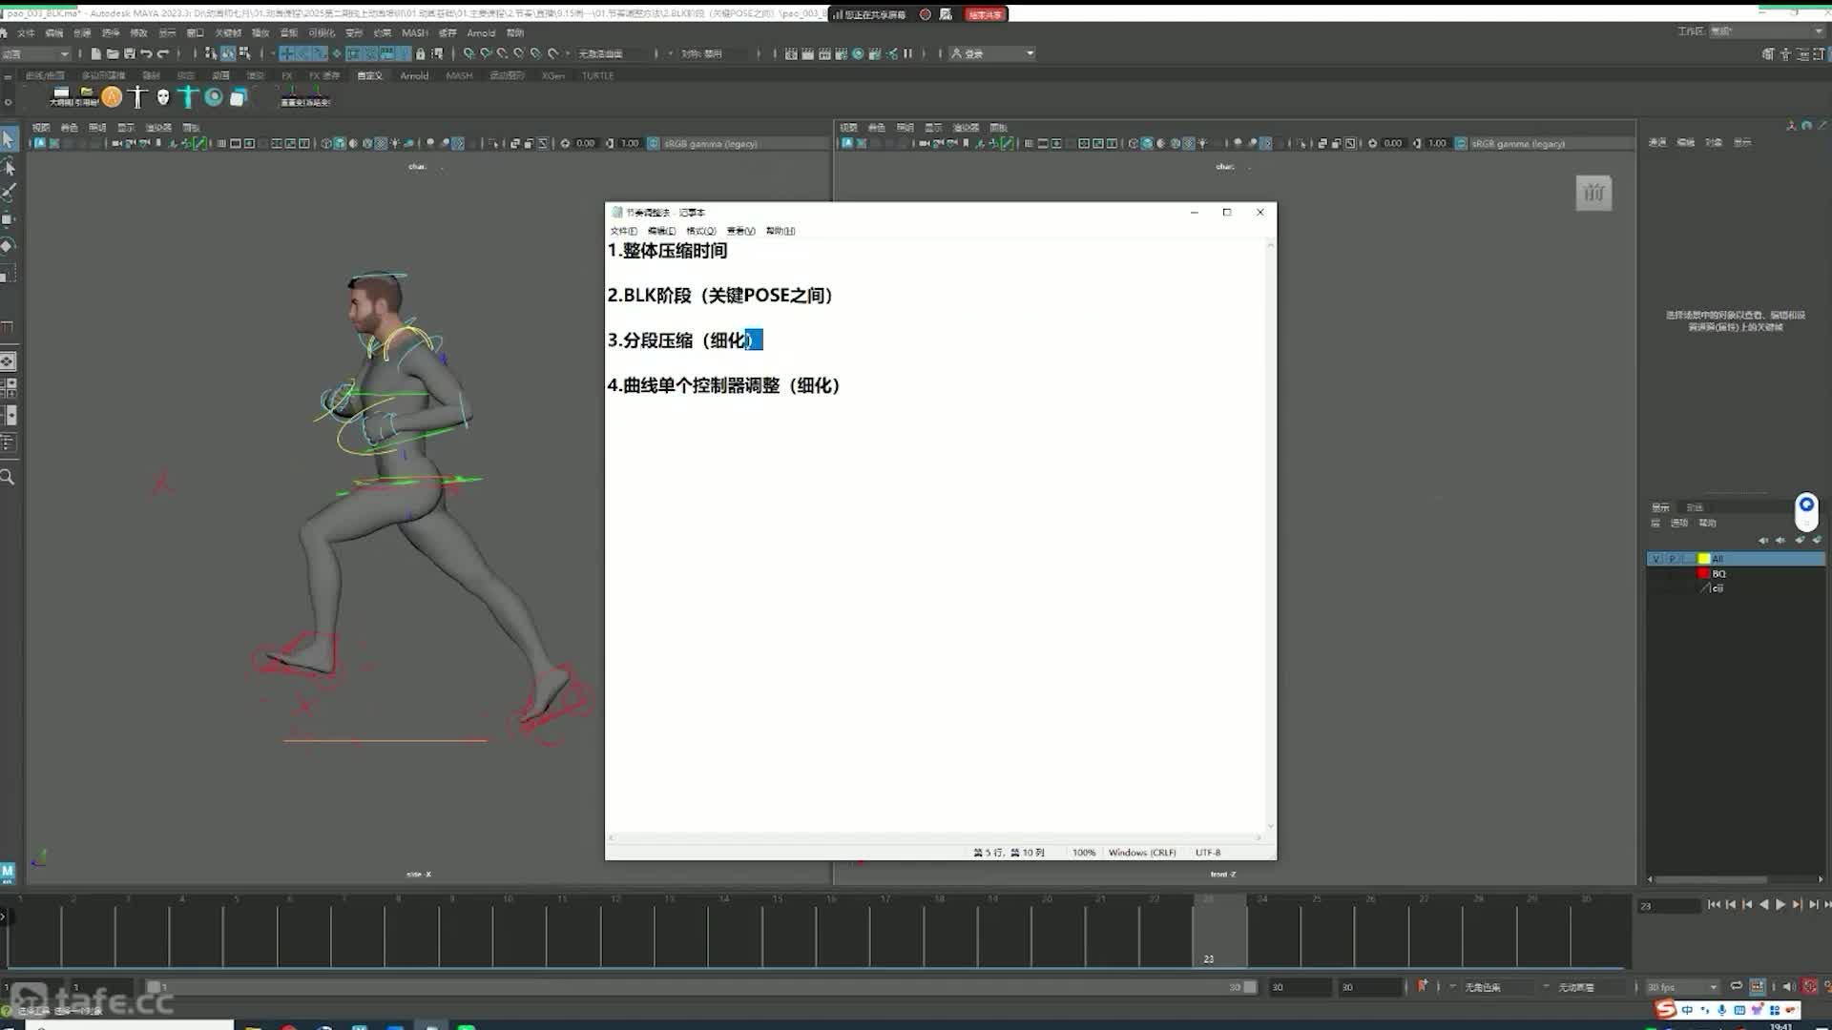Select the Paint selection brush tool

pyautogui.click(x=9, y=193)
